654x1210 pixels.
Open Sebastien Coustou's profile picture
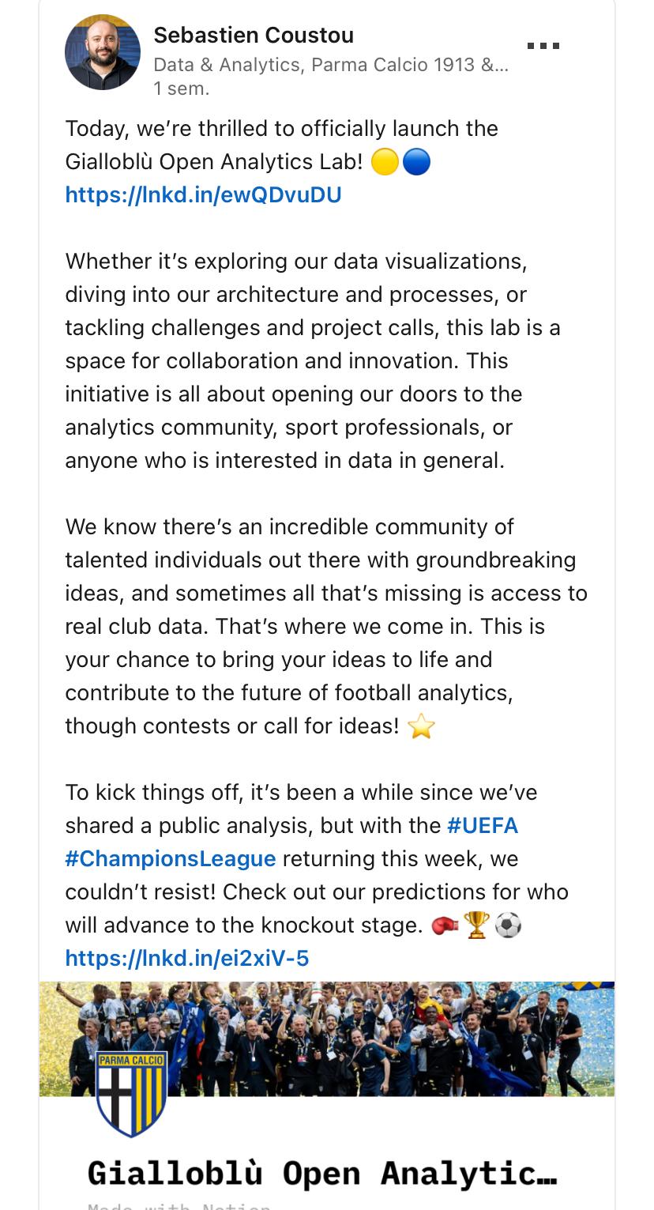coord(103,52)
